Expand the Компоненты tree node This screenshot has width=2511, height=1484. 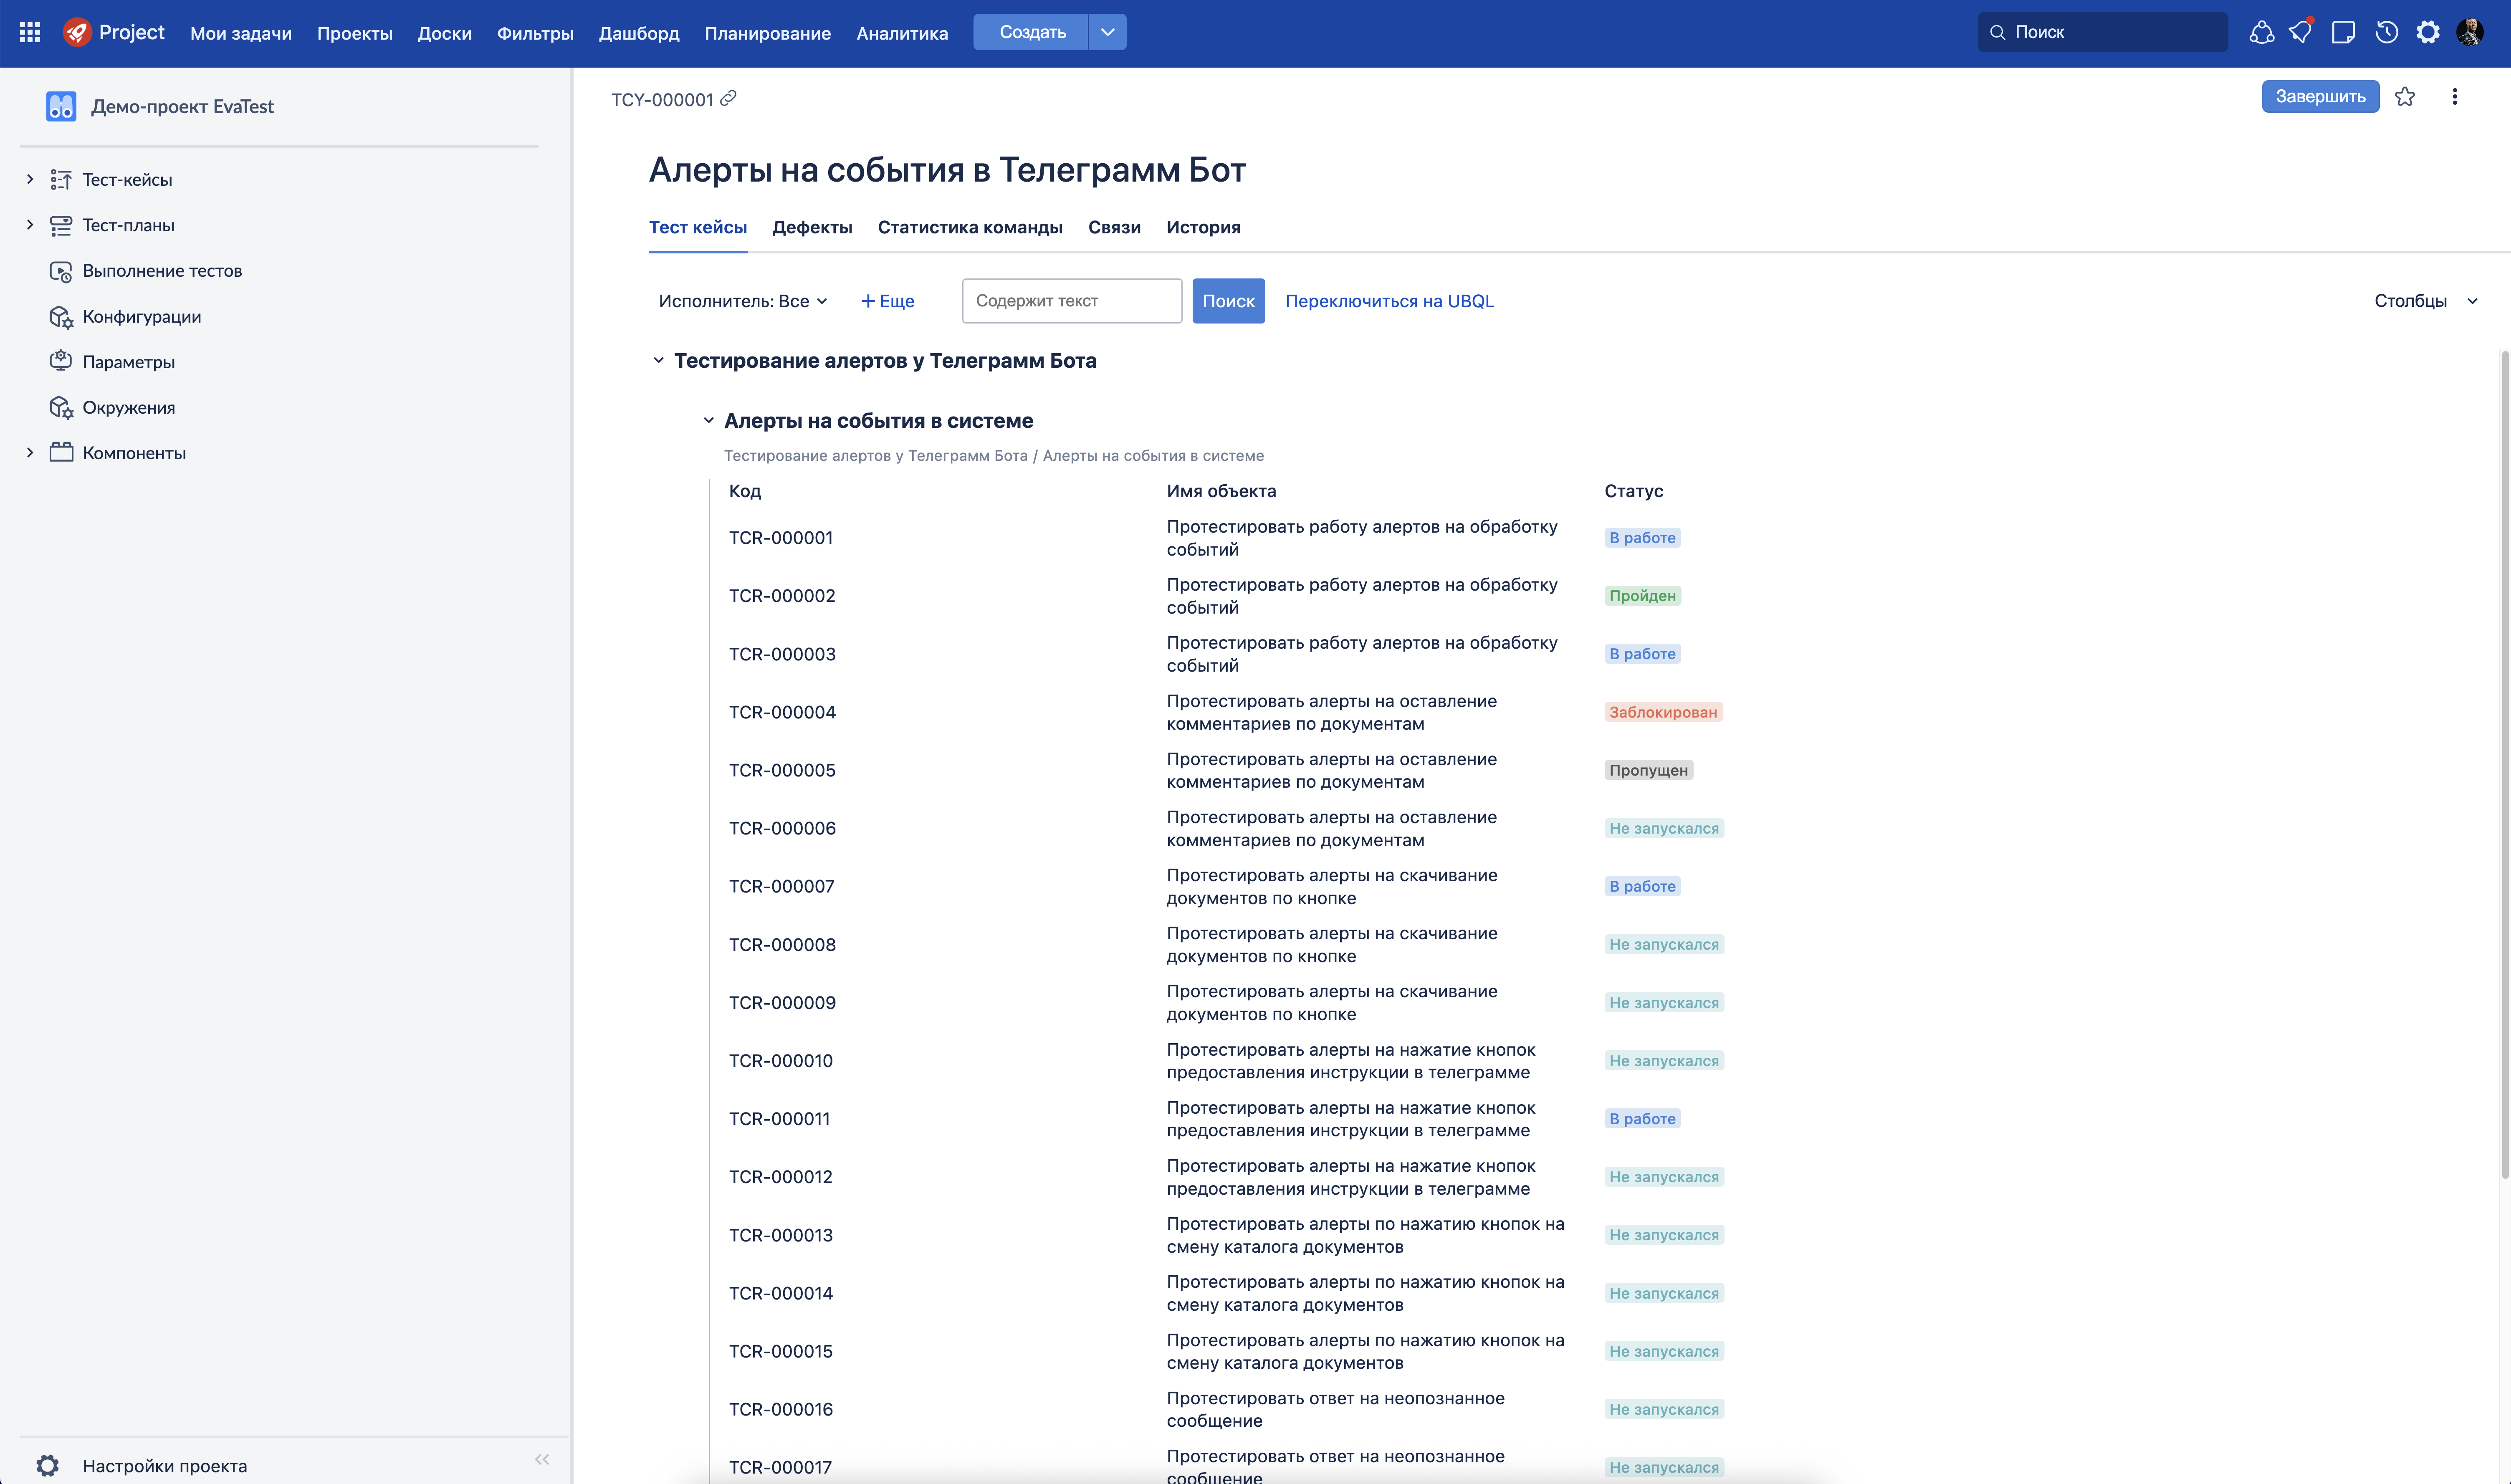(x=30, y=453)
